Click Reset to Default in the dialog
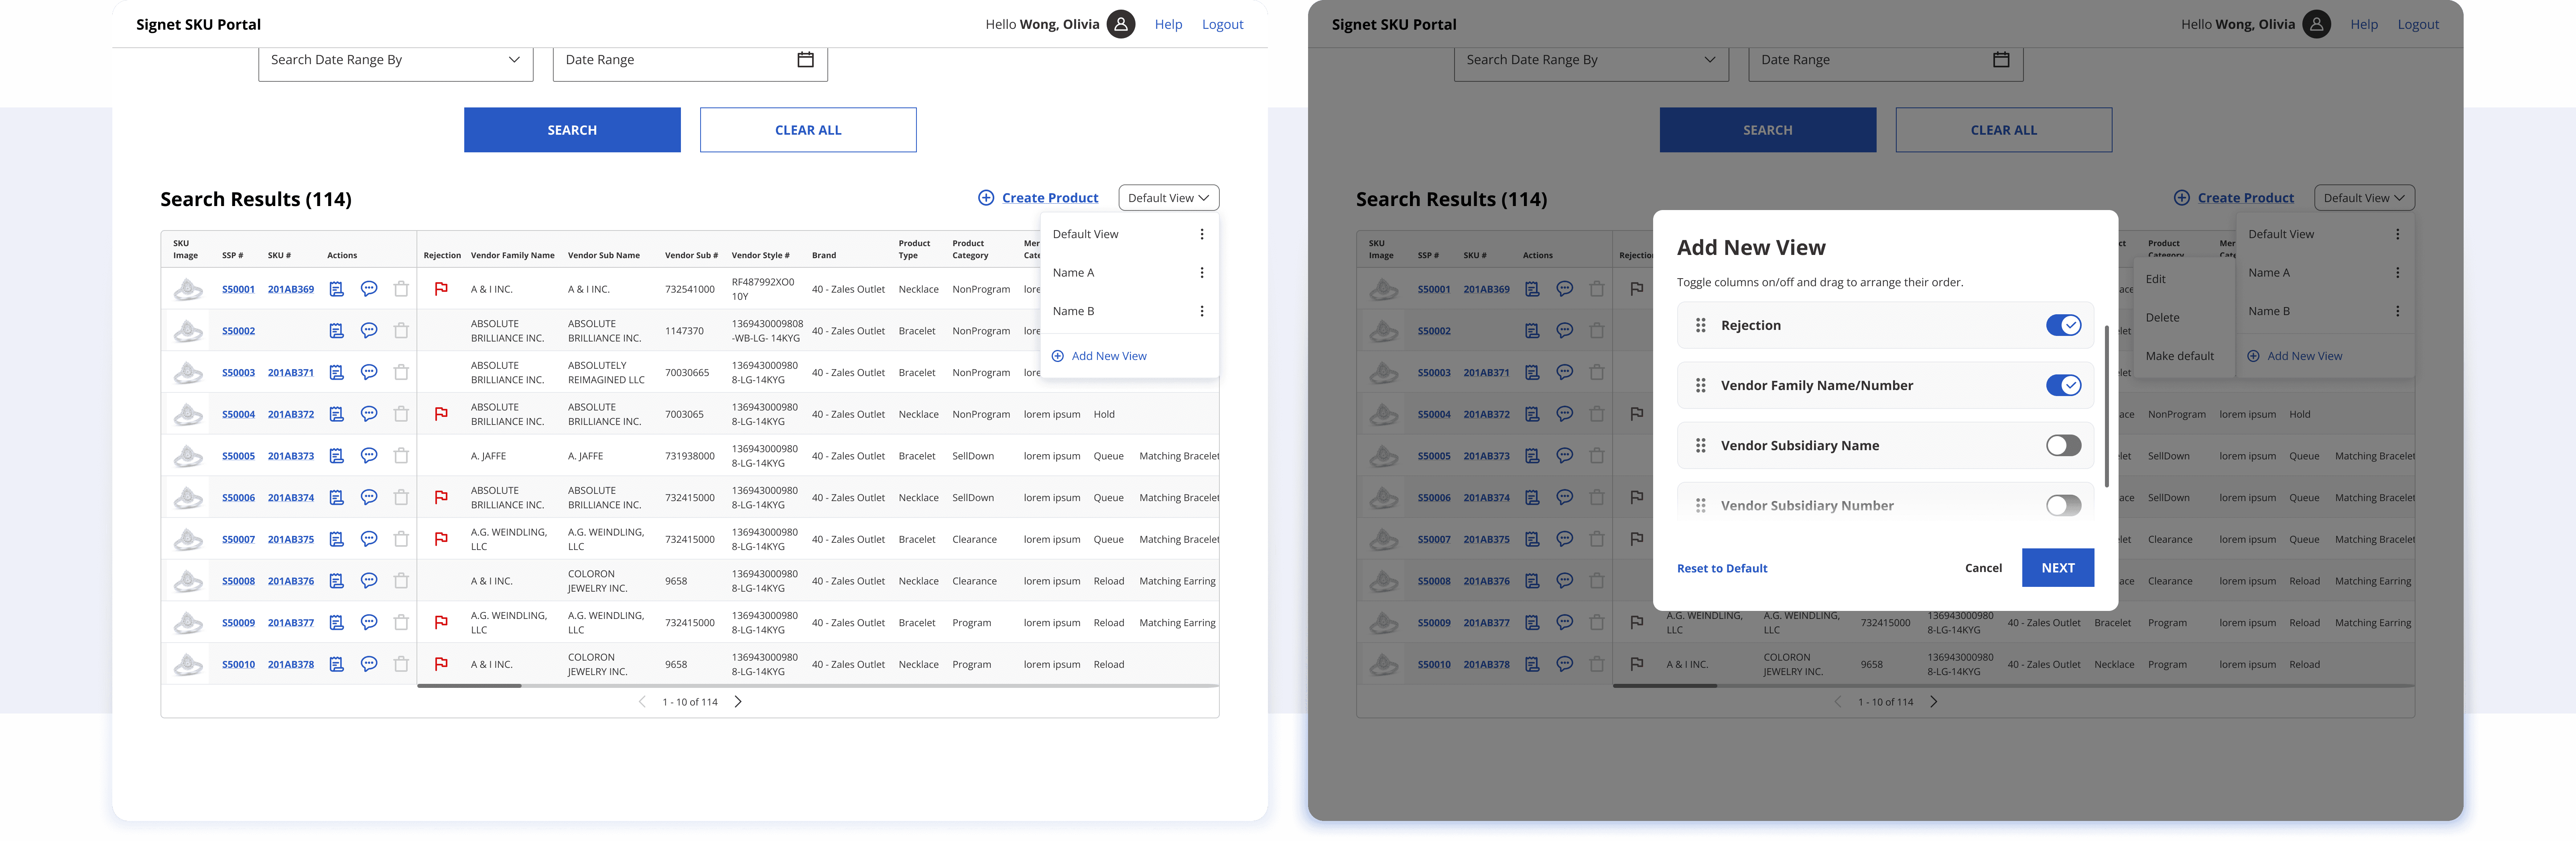Screen dimensions: 2576x841 [x=1722, y=568]
